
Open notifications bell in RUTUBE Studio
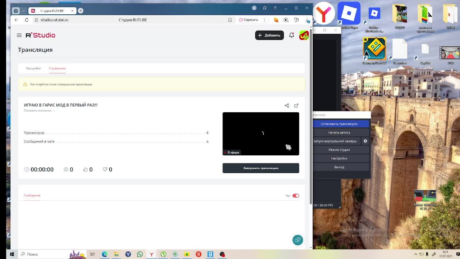[x=291, y=35]
